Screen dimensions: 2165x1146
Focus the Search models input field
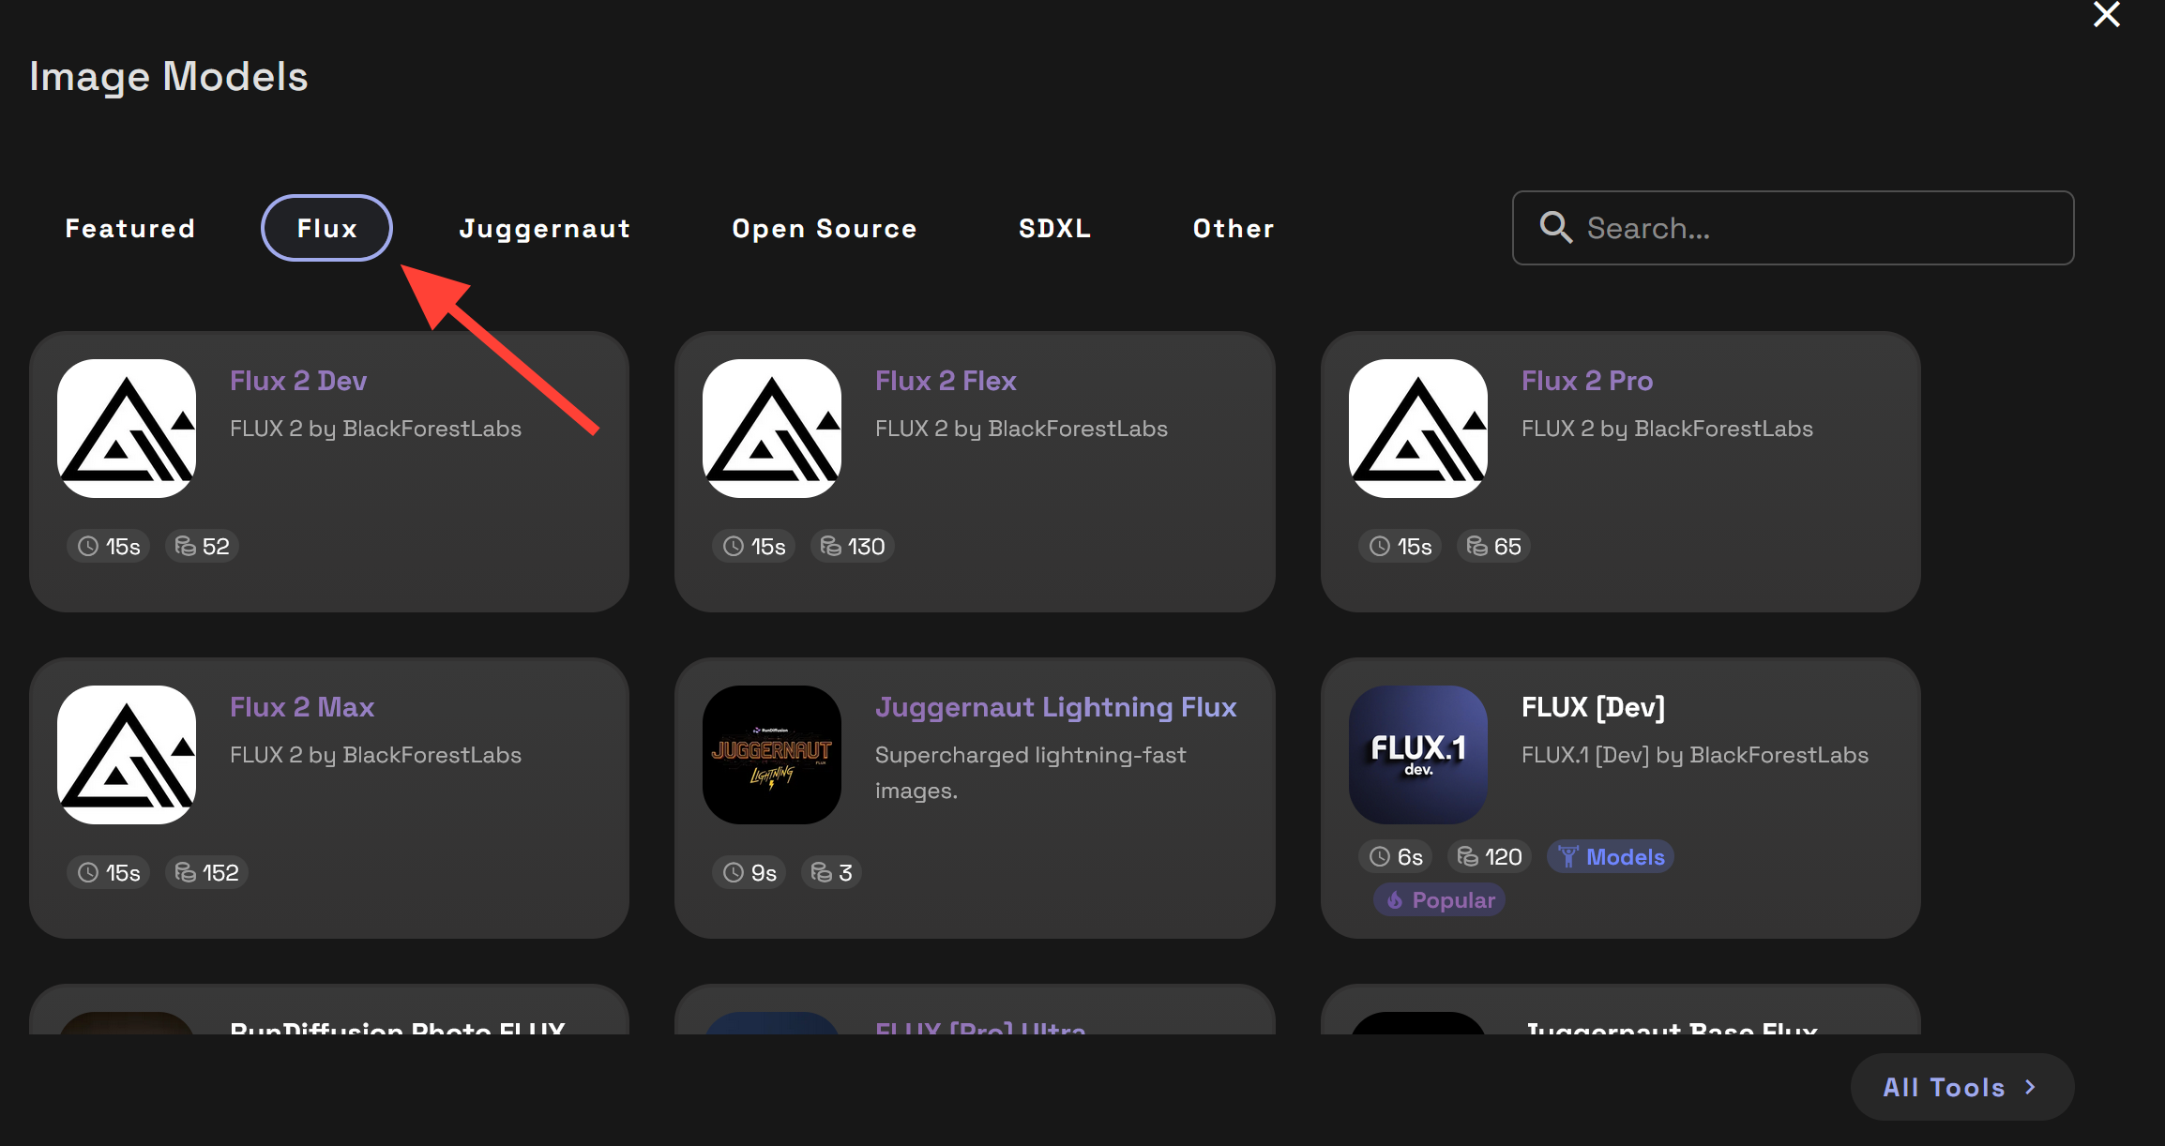[x=1793, y=228]
